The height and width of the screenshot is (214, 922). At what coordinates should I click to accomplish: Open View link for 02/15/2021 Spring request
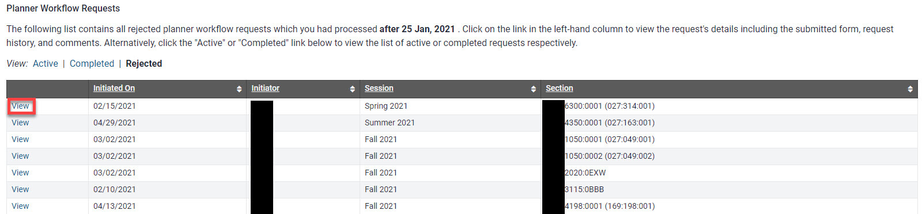coord(20,106)
